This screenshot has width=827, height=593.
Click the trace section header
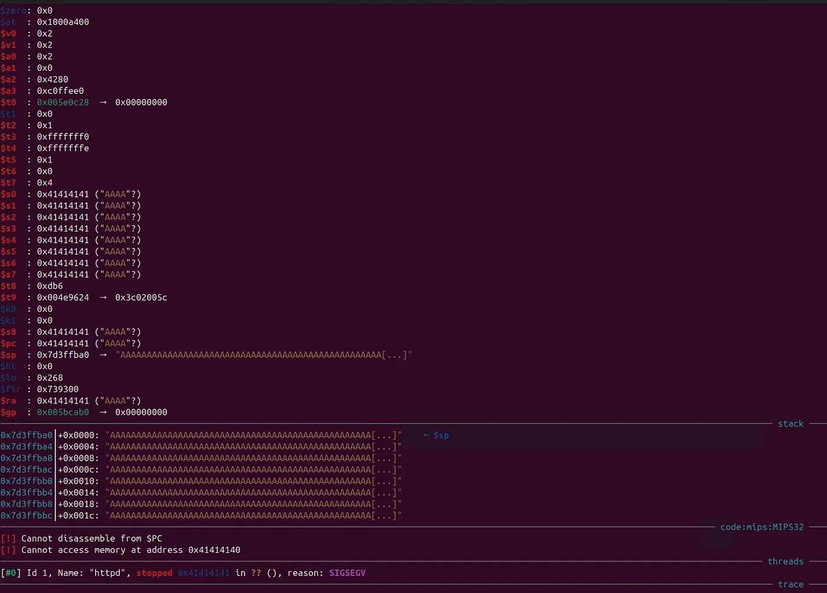(790, 585)
